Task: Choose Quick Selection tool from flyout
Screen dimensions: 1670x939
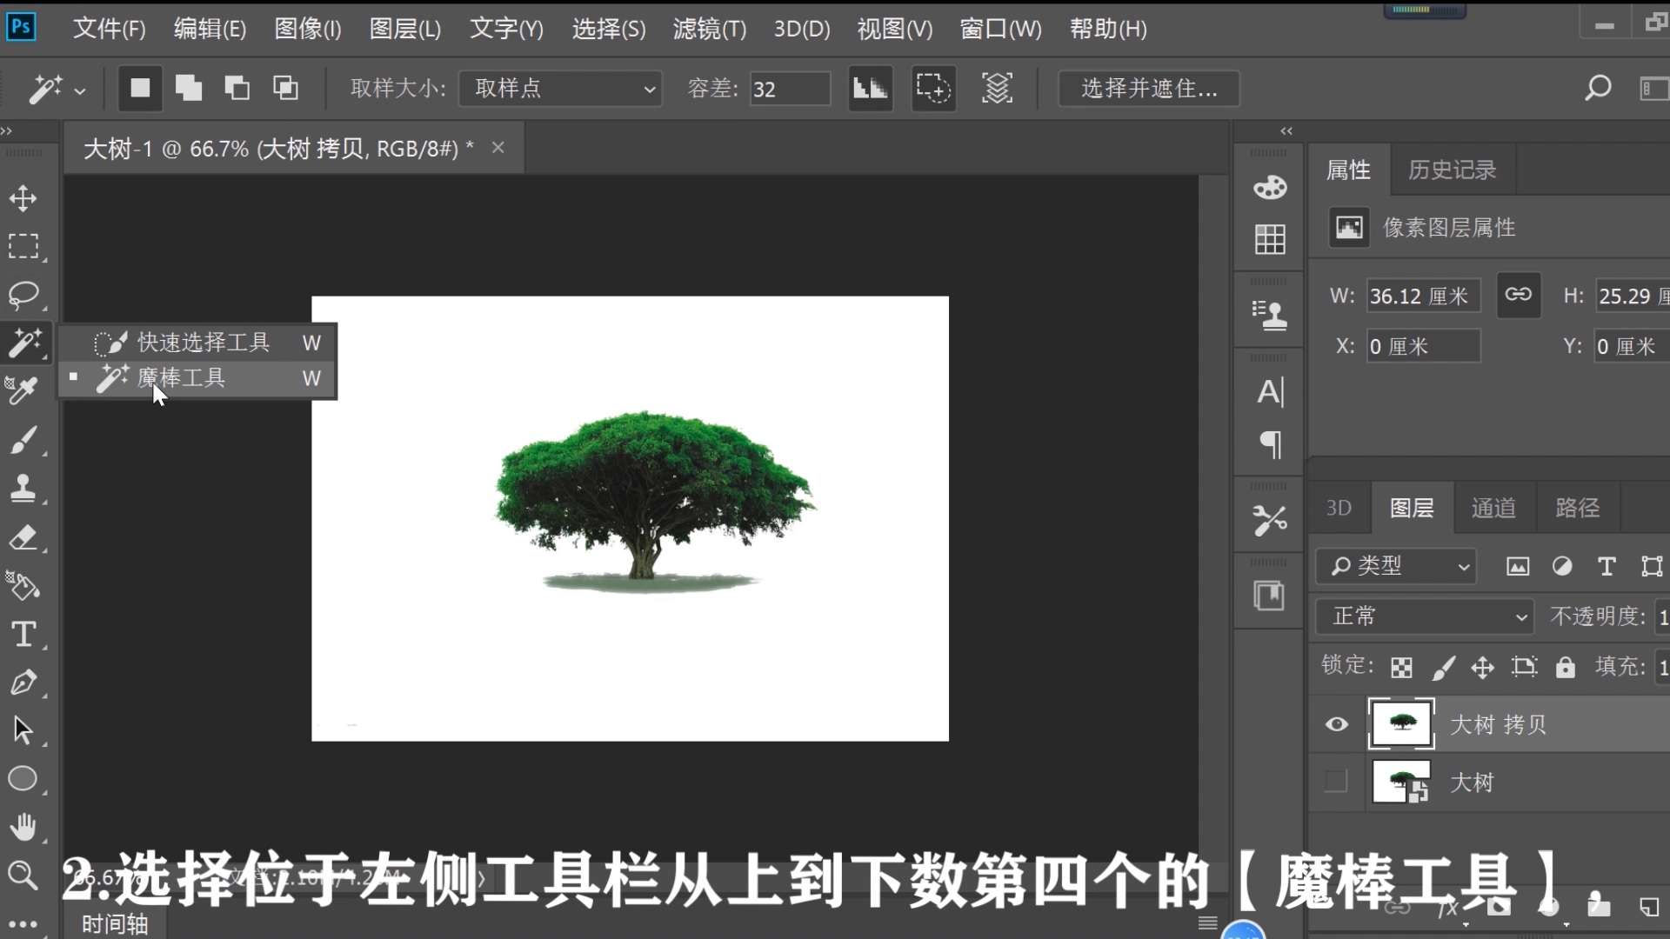Action: pos(197,343)
